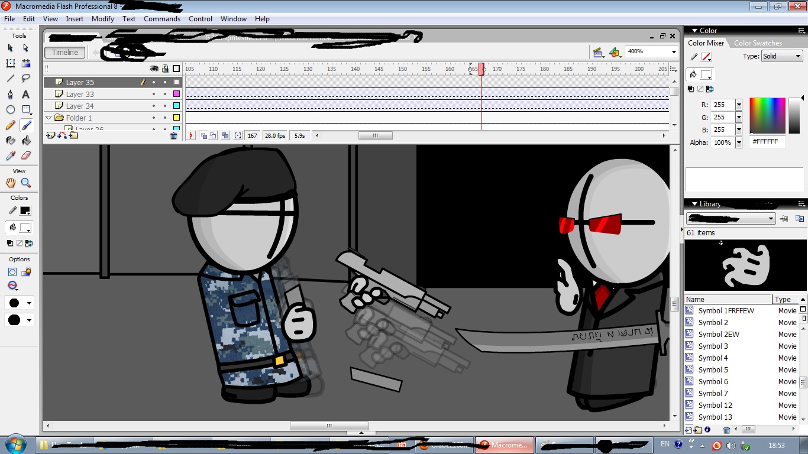The height and width of the screenshot is (454, 808).
Task: Select Symbol 2EW in Library
Action: tap(719, 334)
